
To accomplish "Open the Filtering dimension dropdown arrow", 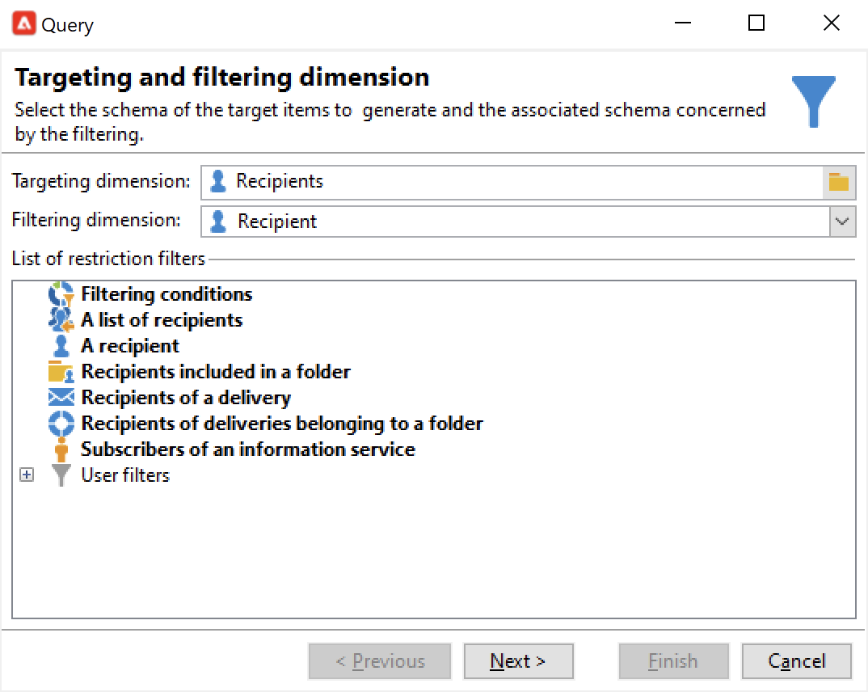I will (x=842, y=222).
